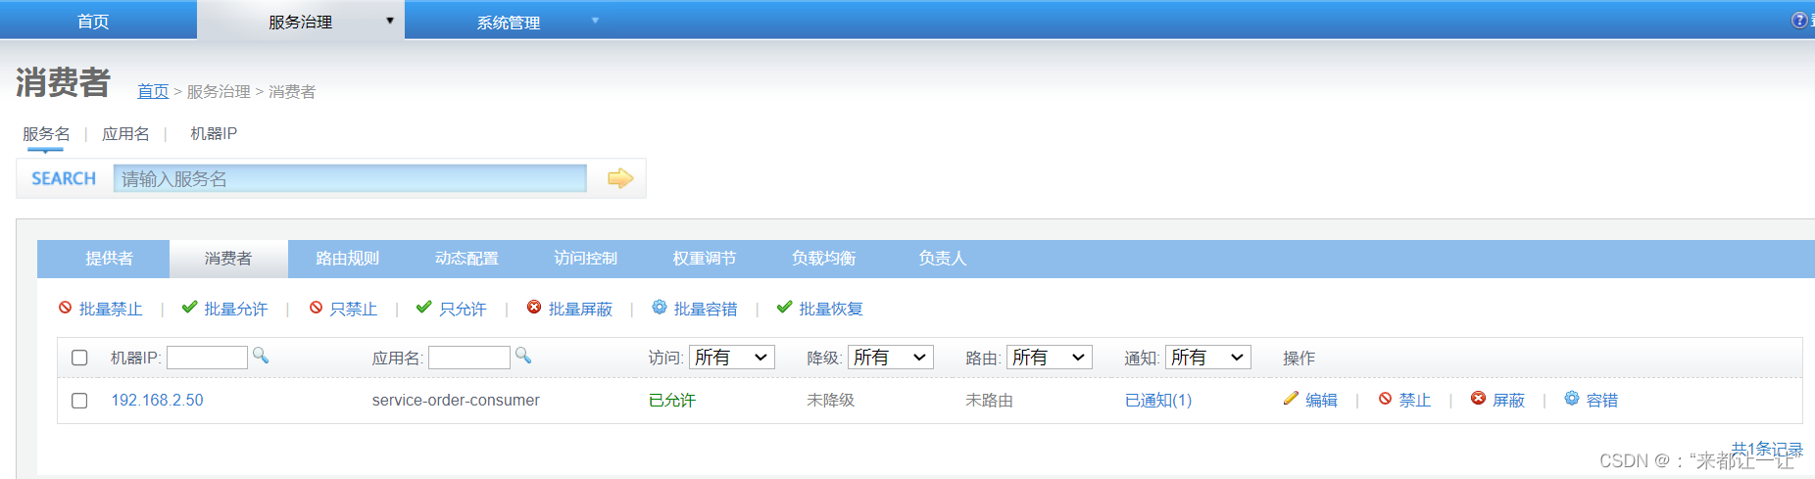
Task: Open the 负载均衡 tab
Action: coord(823,259)
